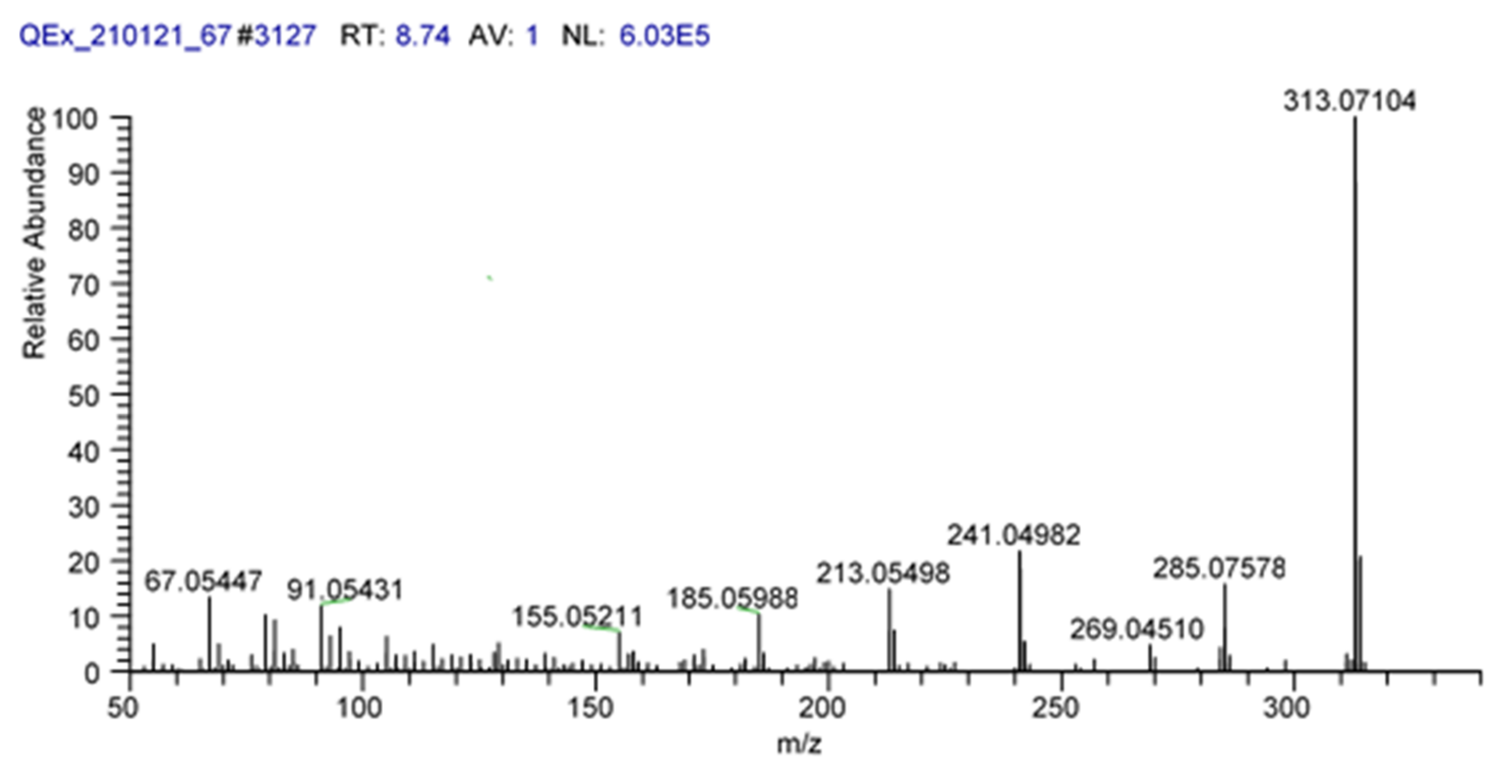Viewport: 1502px width, 775px height.
Task: Click the retention time value 8.74
Action: 422,36
